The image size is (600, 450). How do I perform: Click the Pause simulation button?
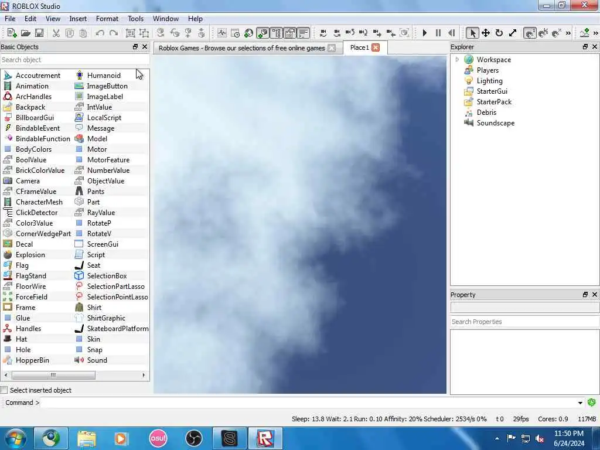coord(438,33)
